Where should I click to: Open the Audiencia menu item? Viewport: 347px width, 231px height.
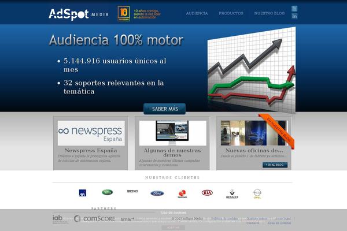pos(197,13)
